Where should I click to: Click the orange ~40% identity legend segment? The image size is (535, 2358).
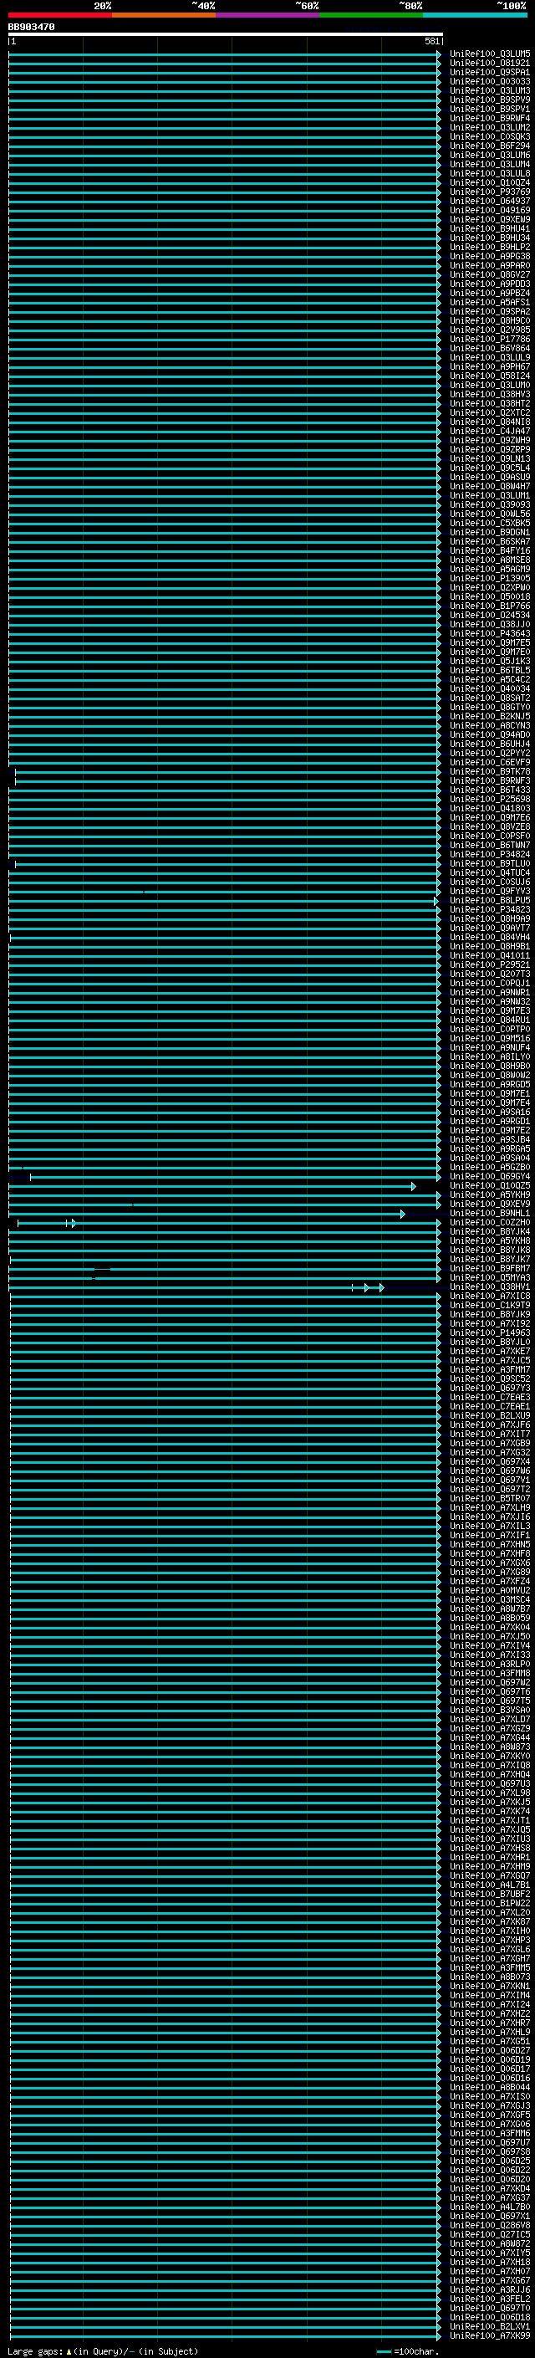(164, 15)
